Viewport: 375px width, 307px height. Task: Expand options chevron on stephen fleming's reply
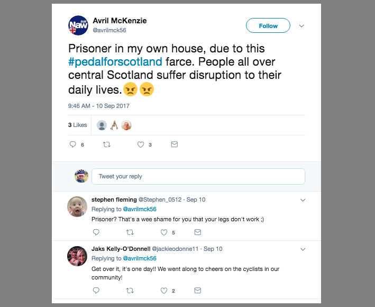tap(303, 200)
